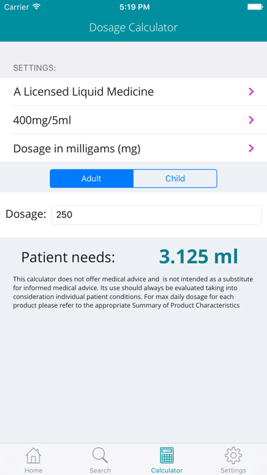The width and height of the screenshot is (267, 475).
Task: Tap the Home house icon
Action: [33, 456]
